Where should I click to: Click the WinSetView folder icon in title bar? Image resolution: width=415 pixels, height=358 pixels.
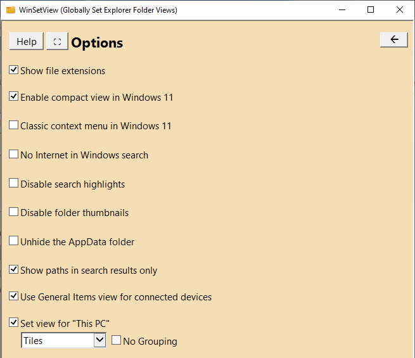click(11, 10)
